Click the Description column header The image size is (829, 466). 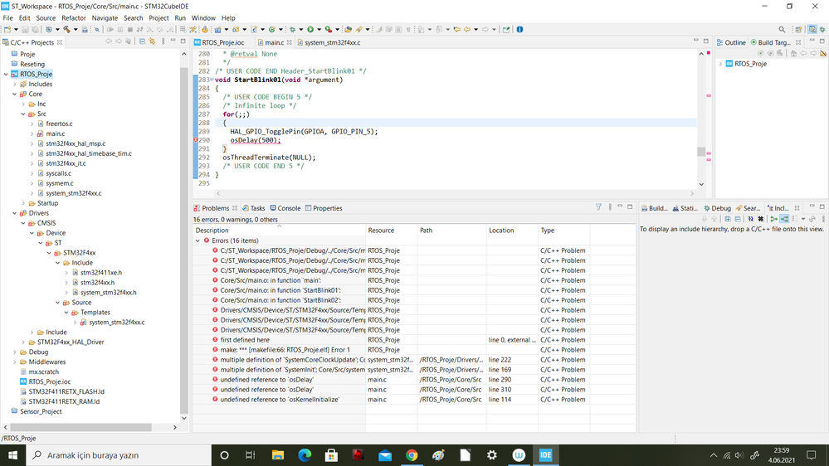click(x=279, y=231)
